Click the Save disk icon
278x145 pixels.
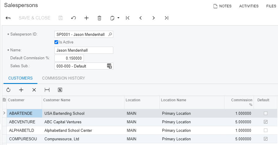(x=61, y=18)
